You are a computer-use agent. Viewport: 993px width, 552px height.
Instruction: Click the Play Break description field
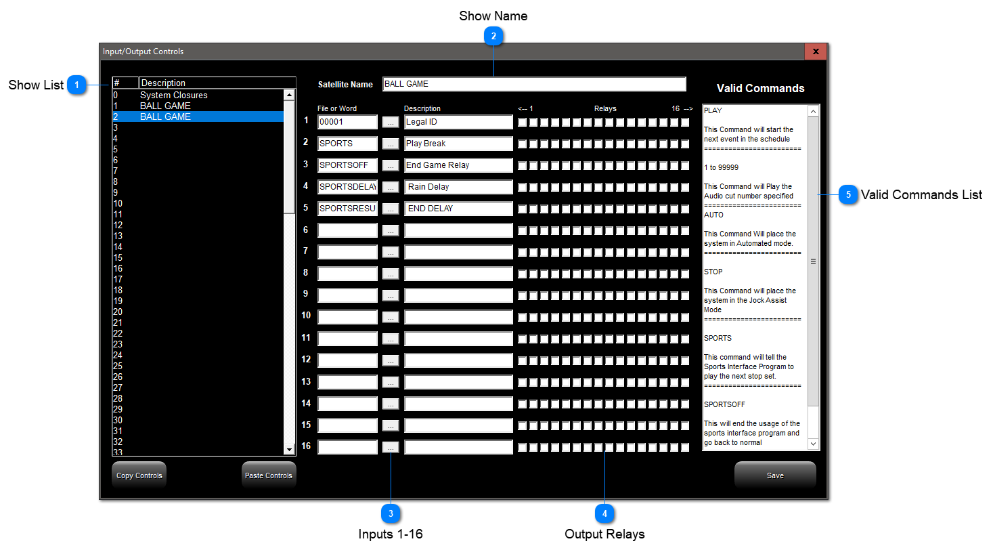pos(458,144)
